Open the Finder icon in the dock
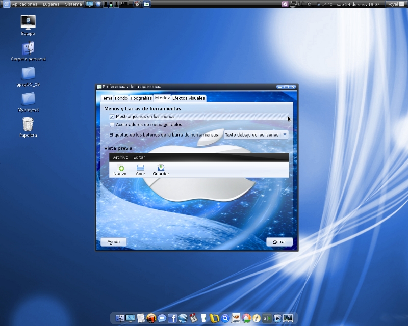Viewport: 408px width, 326px height. coord(120,318)
